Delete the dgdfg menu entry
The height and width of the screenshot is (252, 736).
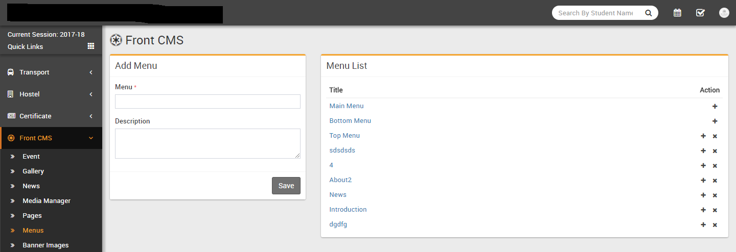(x=715, y=225)
